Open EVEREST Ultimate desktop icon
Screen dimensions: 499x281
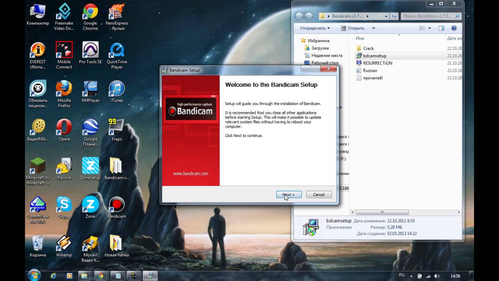tap(38, 55)
